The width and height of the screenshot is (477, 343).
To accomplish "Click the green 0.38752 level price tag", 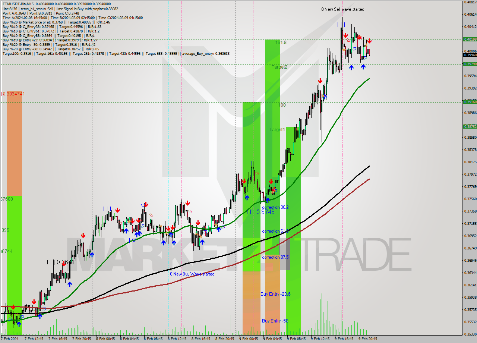I will (469, 127).
